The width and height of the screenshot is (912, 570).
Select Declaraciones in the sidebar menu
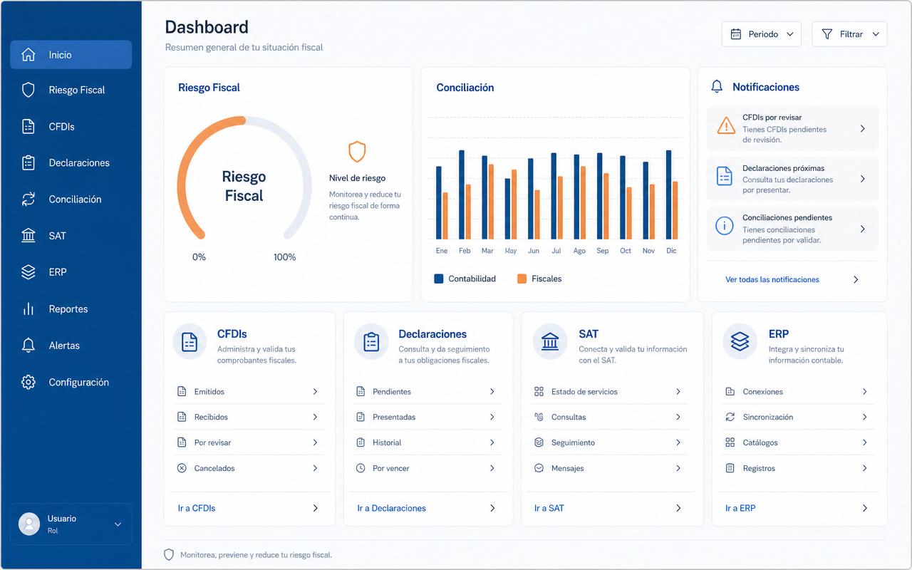(71, 163)
